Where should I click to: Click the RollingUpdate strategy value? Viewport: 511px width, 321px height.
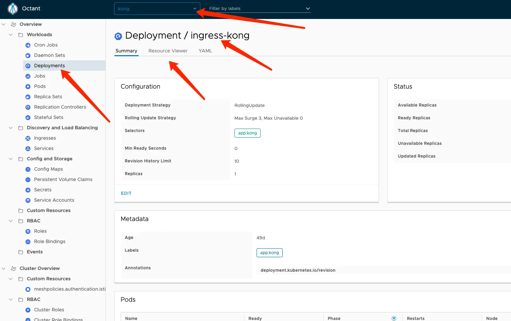(250, 106)
